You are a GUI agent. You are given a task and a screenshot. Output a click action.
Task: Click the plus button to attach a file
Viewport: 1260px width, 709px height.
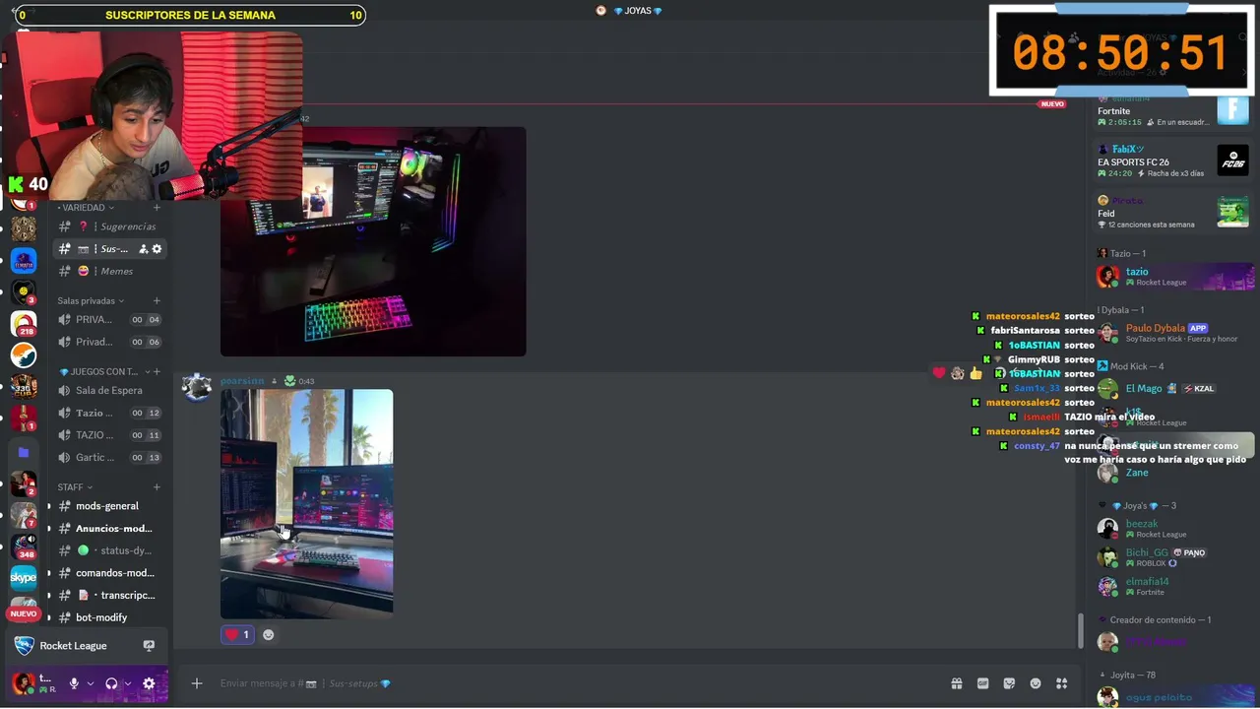click(x=197, y=683)
